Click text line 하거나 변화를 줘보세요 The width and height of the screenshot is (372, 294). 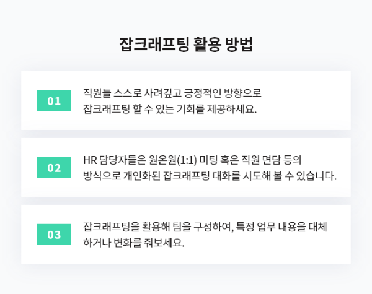pyautogui.click(x=133, y=243)
